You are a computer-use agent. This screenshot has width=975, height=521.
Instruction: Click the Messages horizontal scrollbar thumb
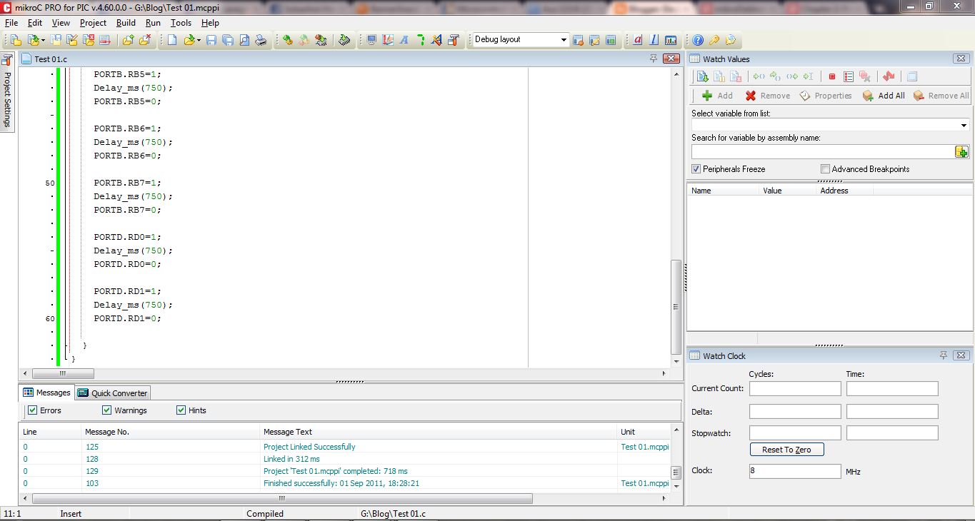(281, 499)
